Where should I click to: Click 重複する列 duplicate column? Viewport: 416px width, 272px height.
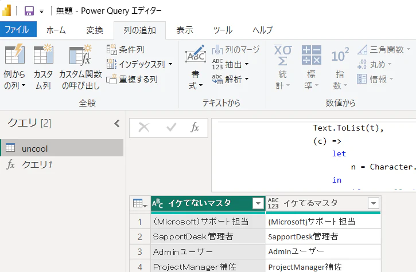coord(132,79)
